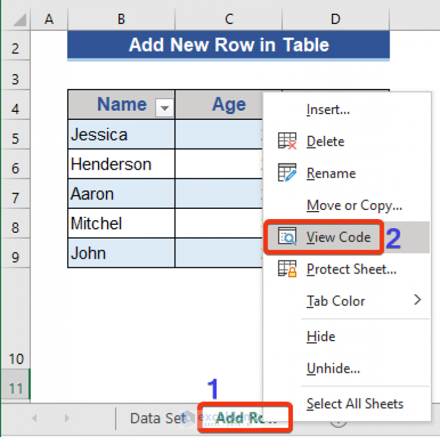Screen dimensions: 440x437
Task: Open the Name column filter dropdown
Action: coord(165,108)
